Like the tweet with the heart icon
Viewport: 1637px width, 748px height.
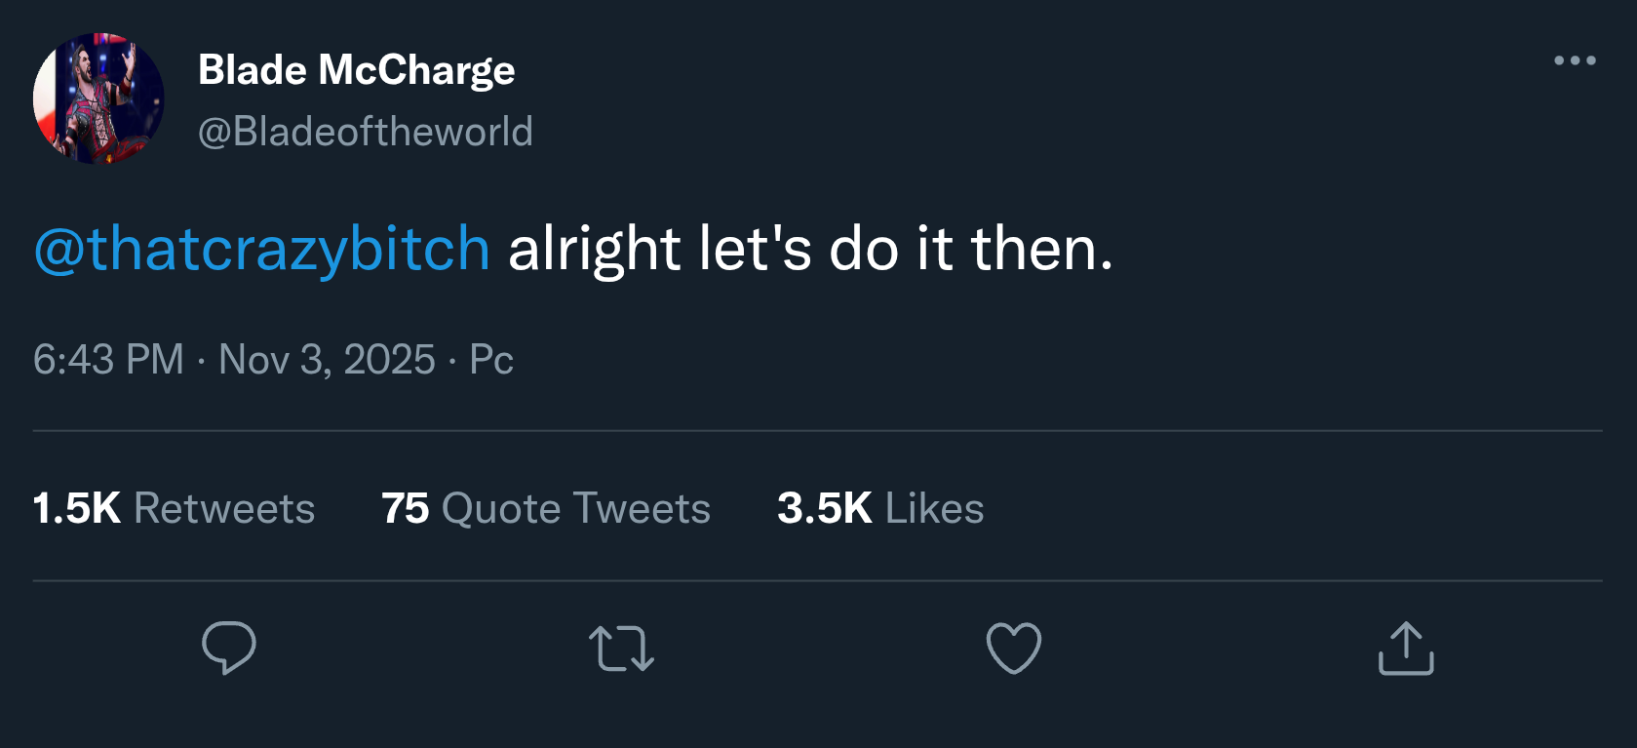point(1014,648)
